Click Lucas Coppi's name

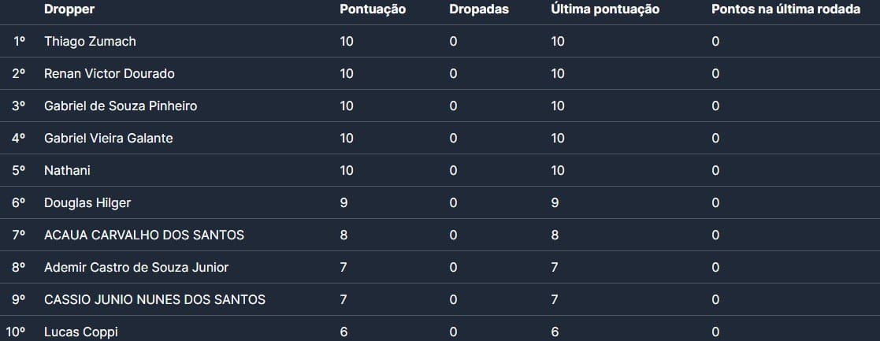click(81, 332)
